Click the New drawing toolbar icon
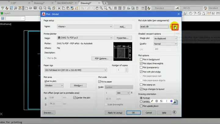The image size is (220, 124). coord(26,8)
